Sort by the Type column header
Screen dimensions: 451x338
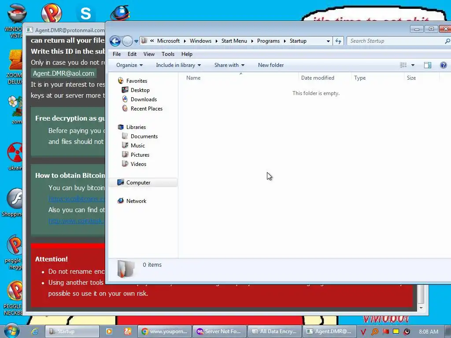tap(377, 78)
